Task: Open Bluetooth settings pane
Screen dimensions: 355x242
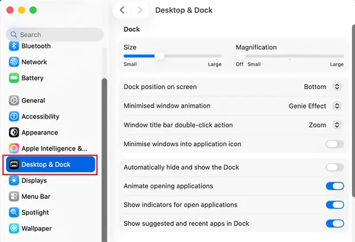Action: (x=36, y=46)
